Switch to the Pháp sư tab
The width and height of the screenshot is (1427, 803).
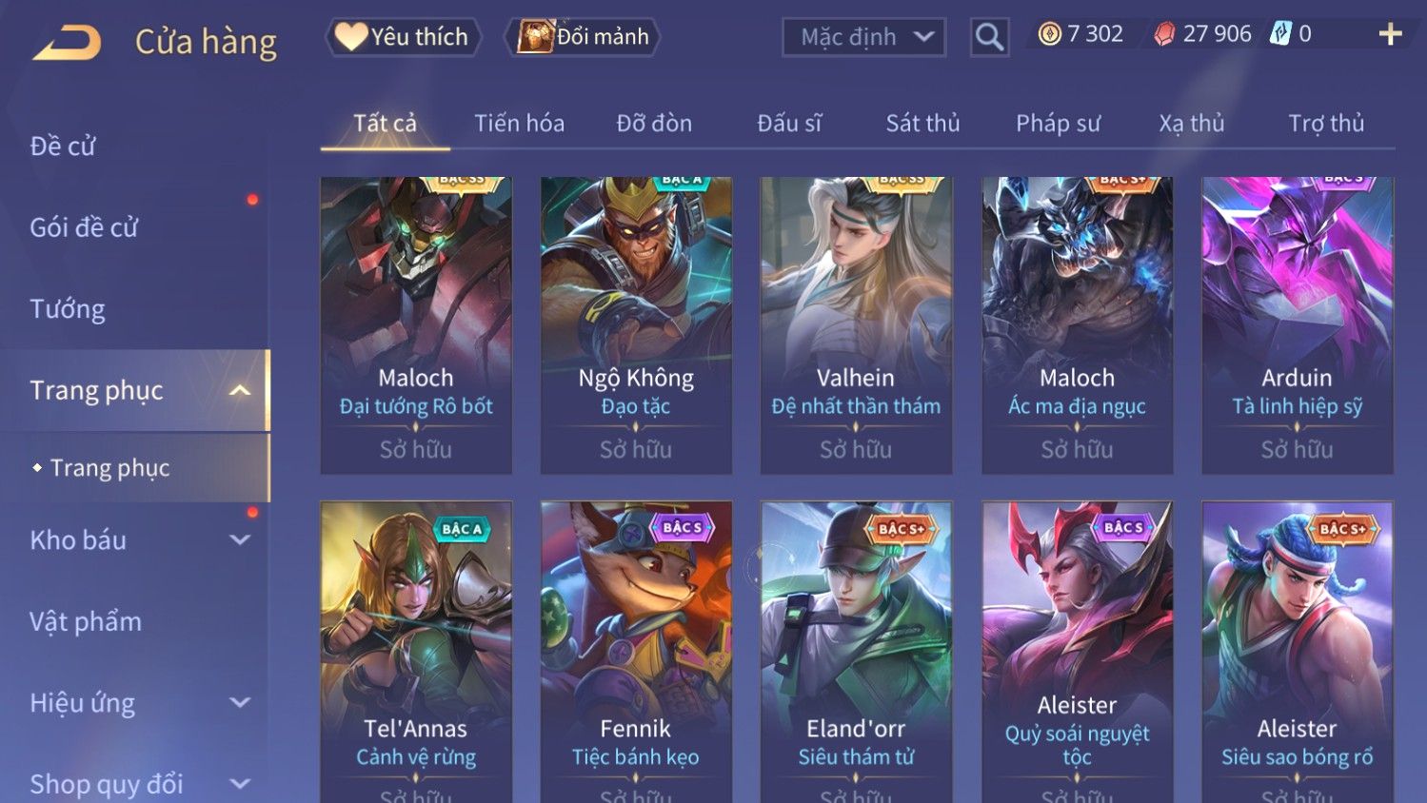(x=1058, y=123)
